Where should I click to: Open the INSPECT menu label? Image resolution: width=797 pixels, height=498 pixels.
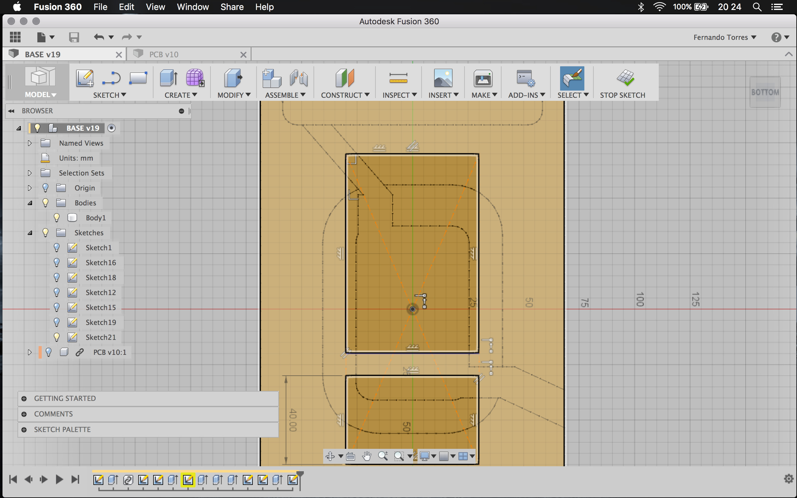pyautogui.click(x=399, y=95)
